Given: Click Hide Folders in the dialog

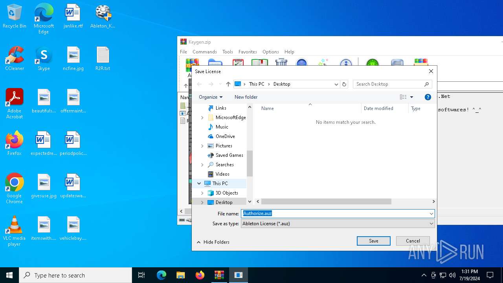Looking at the screenshot, I should (213, 242).
